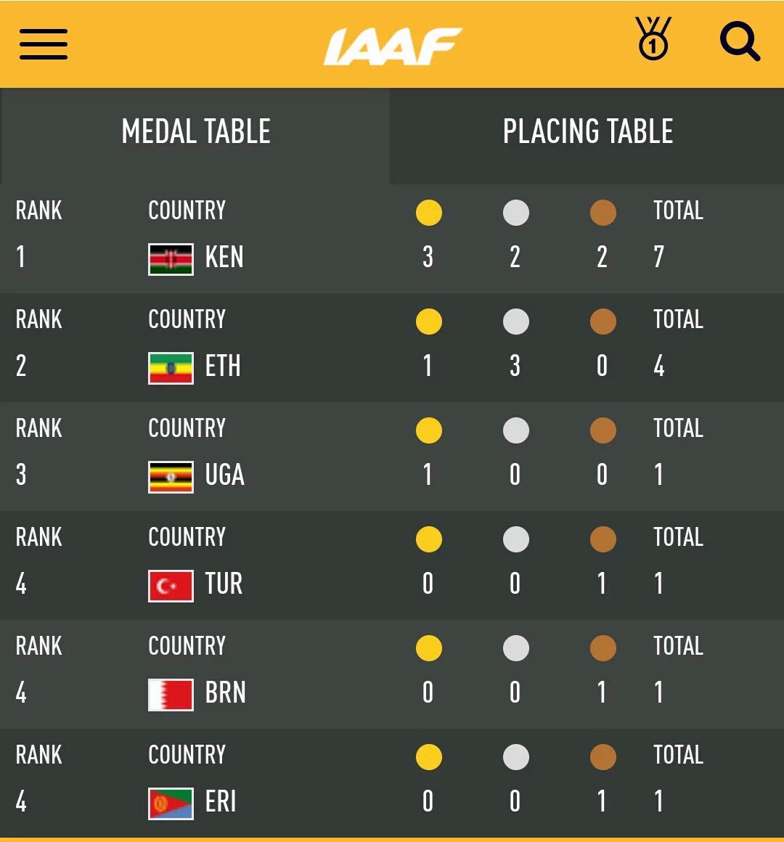The height and width of the screenshot is (842, 784).
Task: Click the medal icon in header
Action: click(653, 40)
